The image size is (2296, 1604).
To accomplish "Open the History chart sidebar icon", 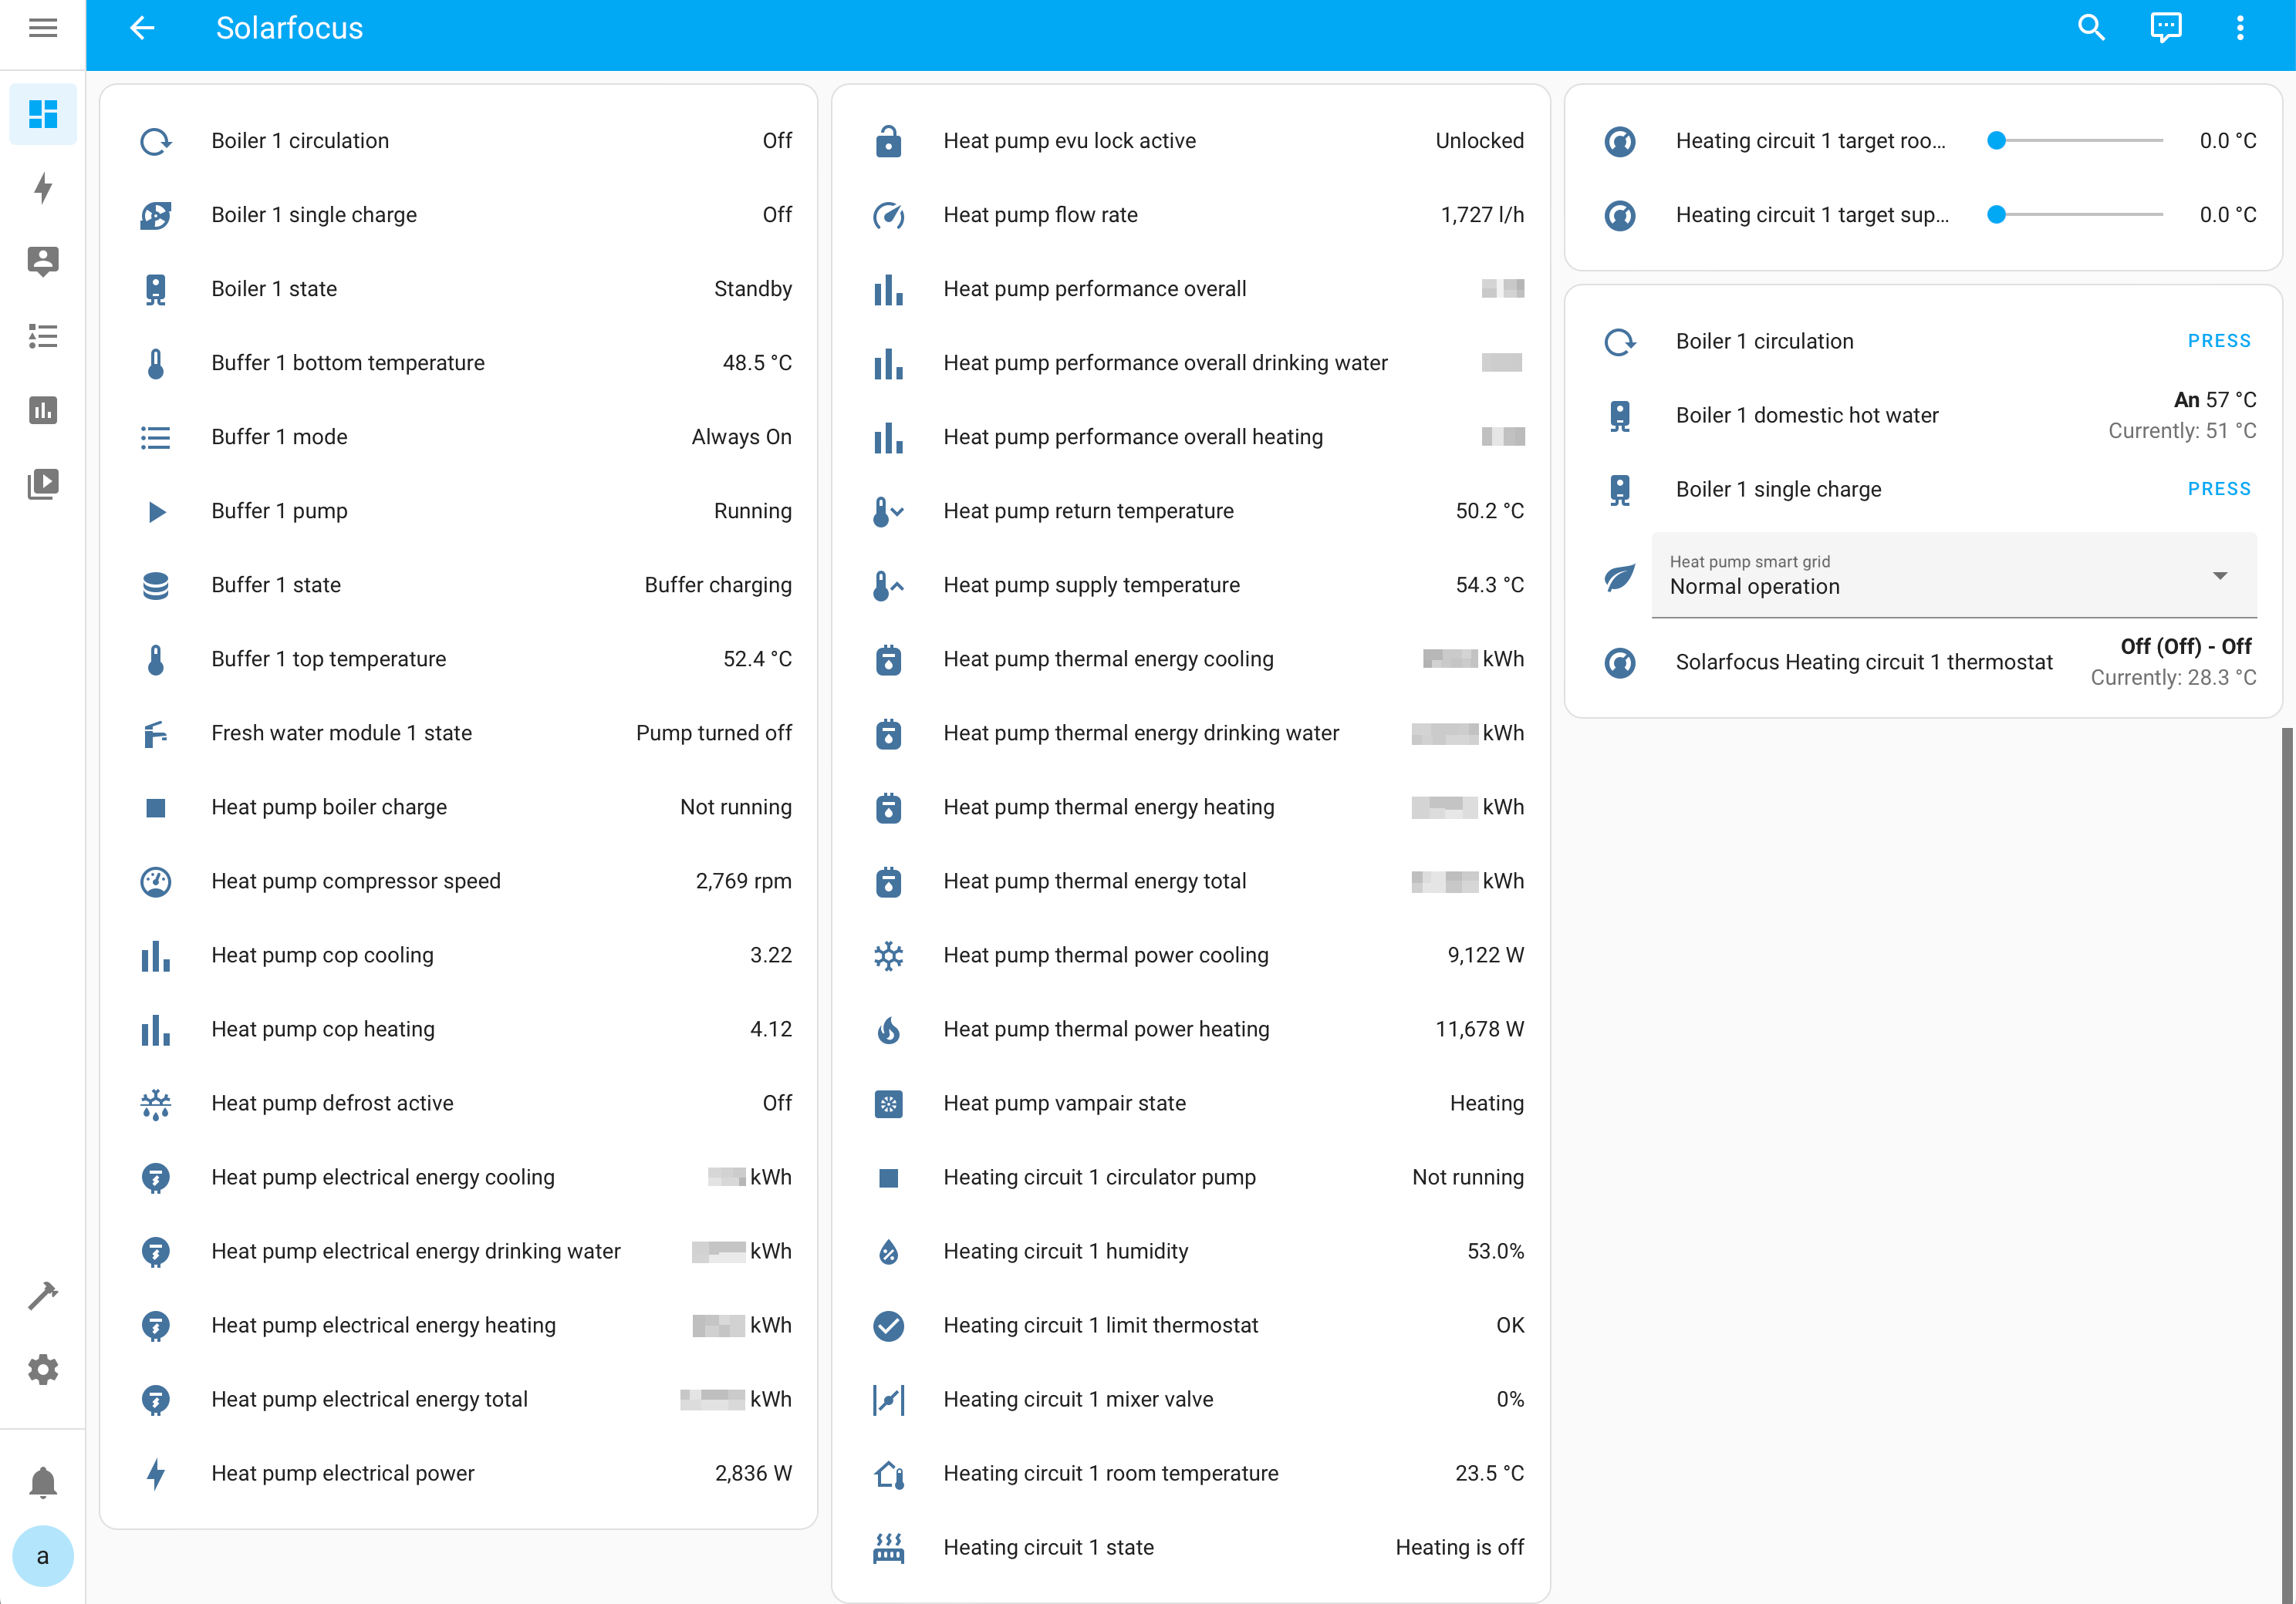I will 43,409.
